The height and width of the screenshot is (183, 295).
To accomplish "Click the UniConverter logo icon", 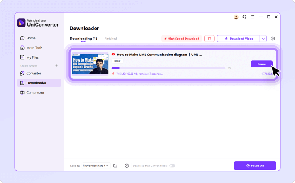I will coord(21,23).
